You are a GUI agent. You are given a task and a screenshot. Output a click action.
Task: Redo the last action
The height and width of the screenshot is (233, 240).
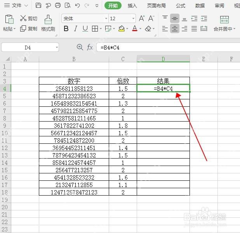click(x=87, y=6)
